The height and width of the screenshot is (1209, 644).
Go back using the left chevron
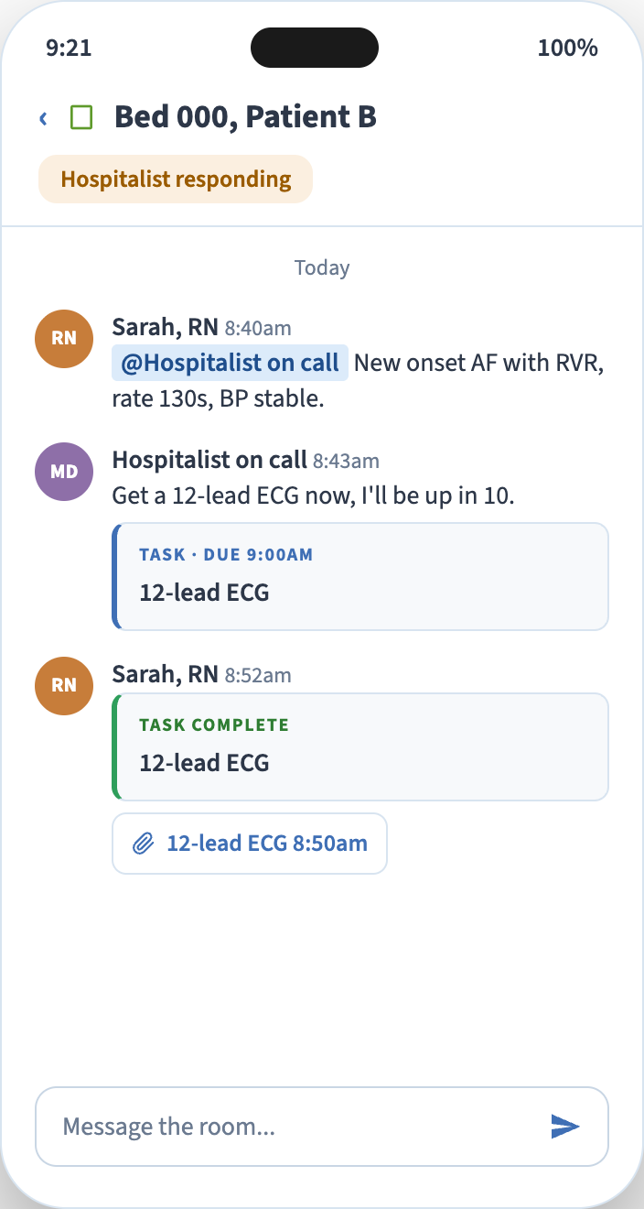coord(43,118)
